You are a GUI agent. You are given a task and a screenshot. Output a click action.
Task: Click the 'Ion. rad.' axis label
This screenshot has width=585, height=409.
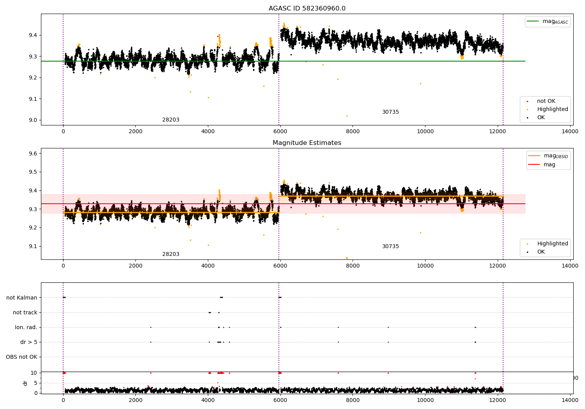click(26, 327)
